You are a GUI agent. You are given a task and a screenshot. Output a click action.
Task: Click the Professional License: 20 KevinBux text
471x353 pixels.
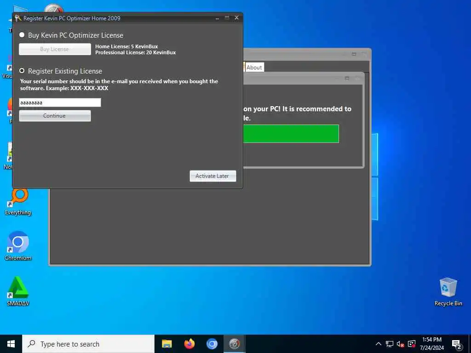(x=136, y=52)
